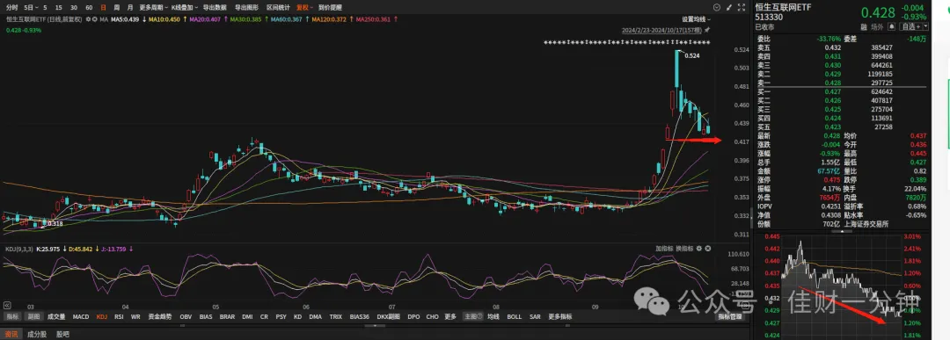Collapse the timeline with the double-arrow icon

point(7,306)
